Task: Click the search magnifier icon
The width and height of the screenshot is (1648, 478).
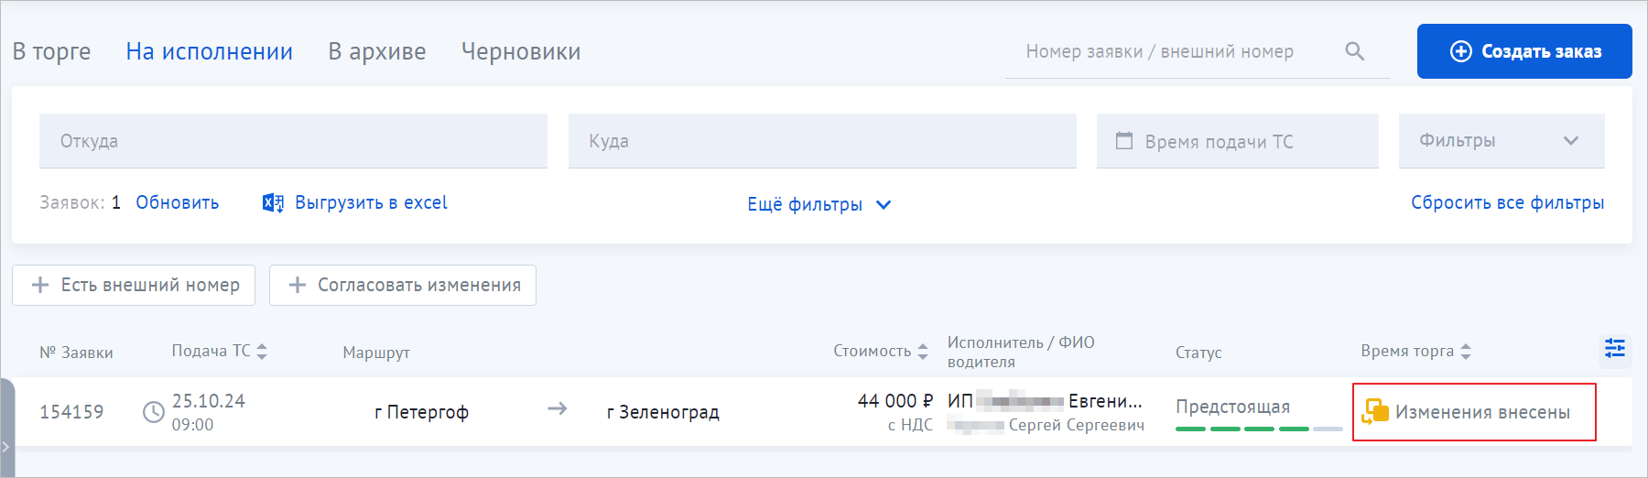Action: click(1355, 51)
